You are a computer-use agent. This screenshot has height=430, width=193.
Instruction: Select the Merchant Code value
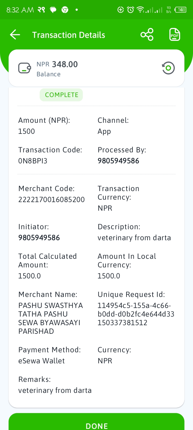[x=51, y=199]
